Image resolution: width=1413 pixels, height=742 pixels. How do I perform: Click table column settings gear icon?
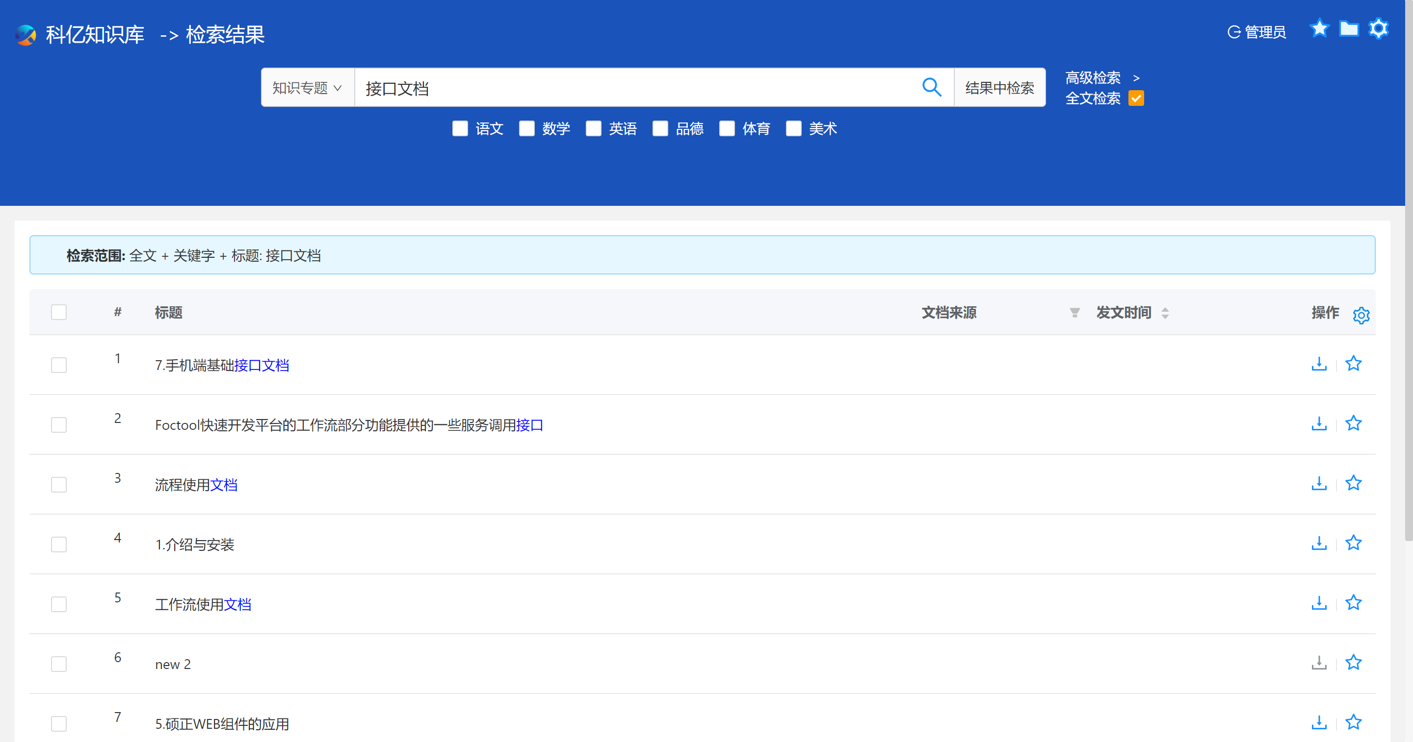coord(1361,315)
